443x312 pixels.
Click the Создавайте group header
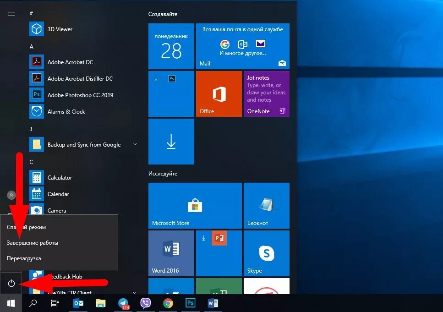pos(163,14)
